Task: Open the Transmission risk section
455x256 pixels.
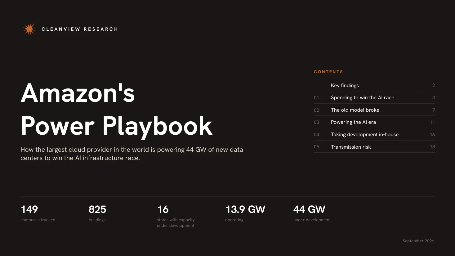Action: 374,147
